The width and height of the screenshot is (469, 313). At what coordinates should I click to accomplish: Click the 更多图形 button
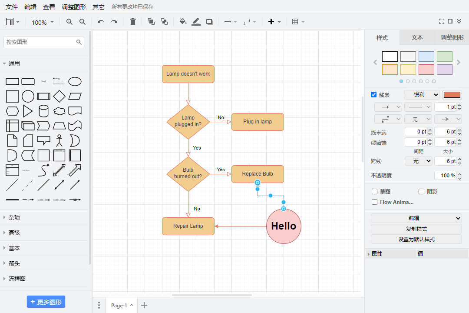pos(46,302)
